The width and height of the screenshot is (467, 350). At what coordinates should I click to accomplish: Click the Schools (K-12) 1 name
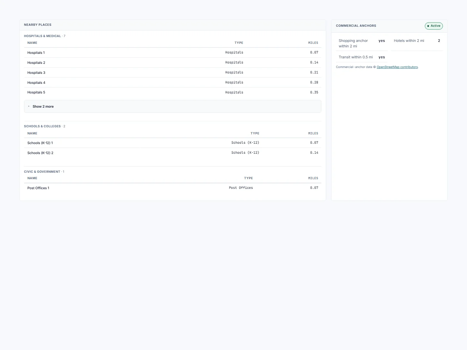[x=40, y=143]
